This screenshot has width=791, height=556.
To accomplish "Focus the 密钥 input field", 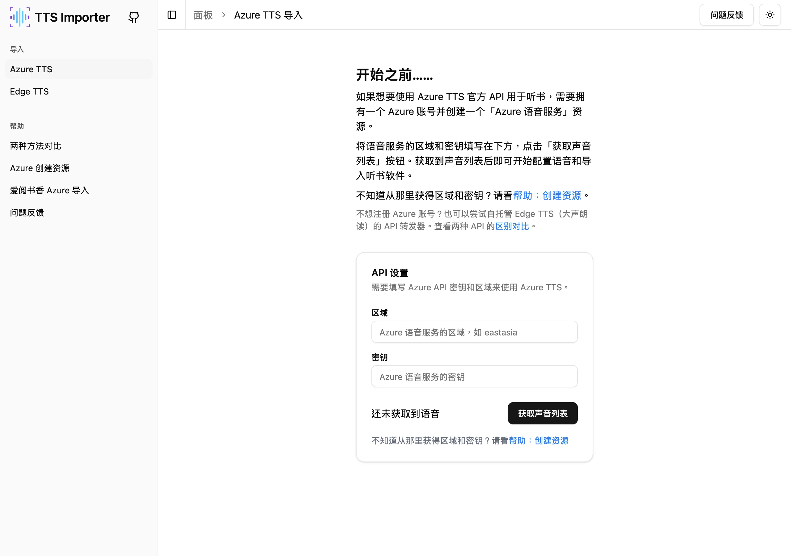I will point(474,377).
